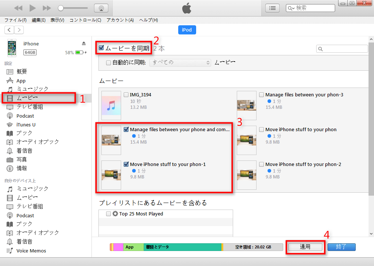Click the 終了 button
The width and height of the screenshot is (374, 266).
[x=341, y=247]
